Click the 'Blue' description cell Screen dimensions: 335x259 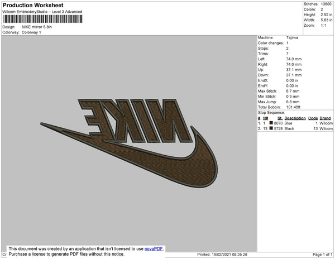pyautogui.click(x=288, y=123)
